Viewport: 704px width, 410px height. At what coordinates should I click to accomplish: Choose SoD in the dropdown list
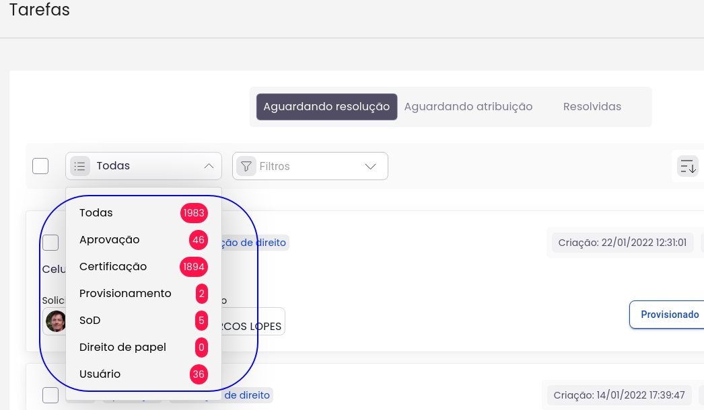pyautogui.click(x=90, y=321)
